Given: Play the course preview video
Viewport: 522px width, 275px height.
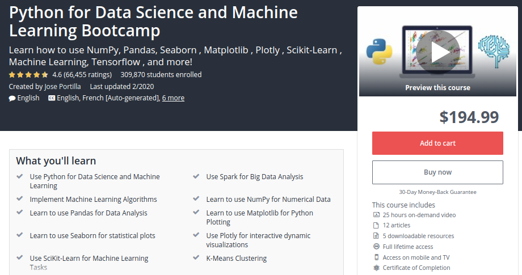Looking at the screenshot, I should 438,52.
